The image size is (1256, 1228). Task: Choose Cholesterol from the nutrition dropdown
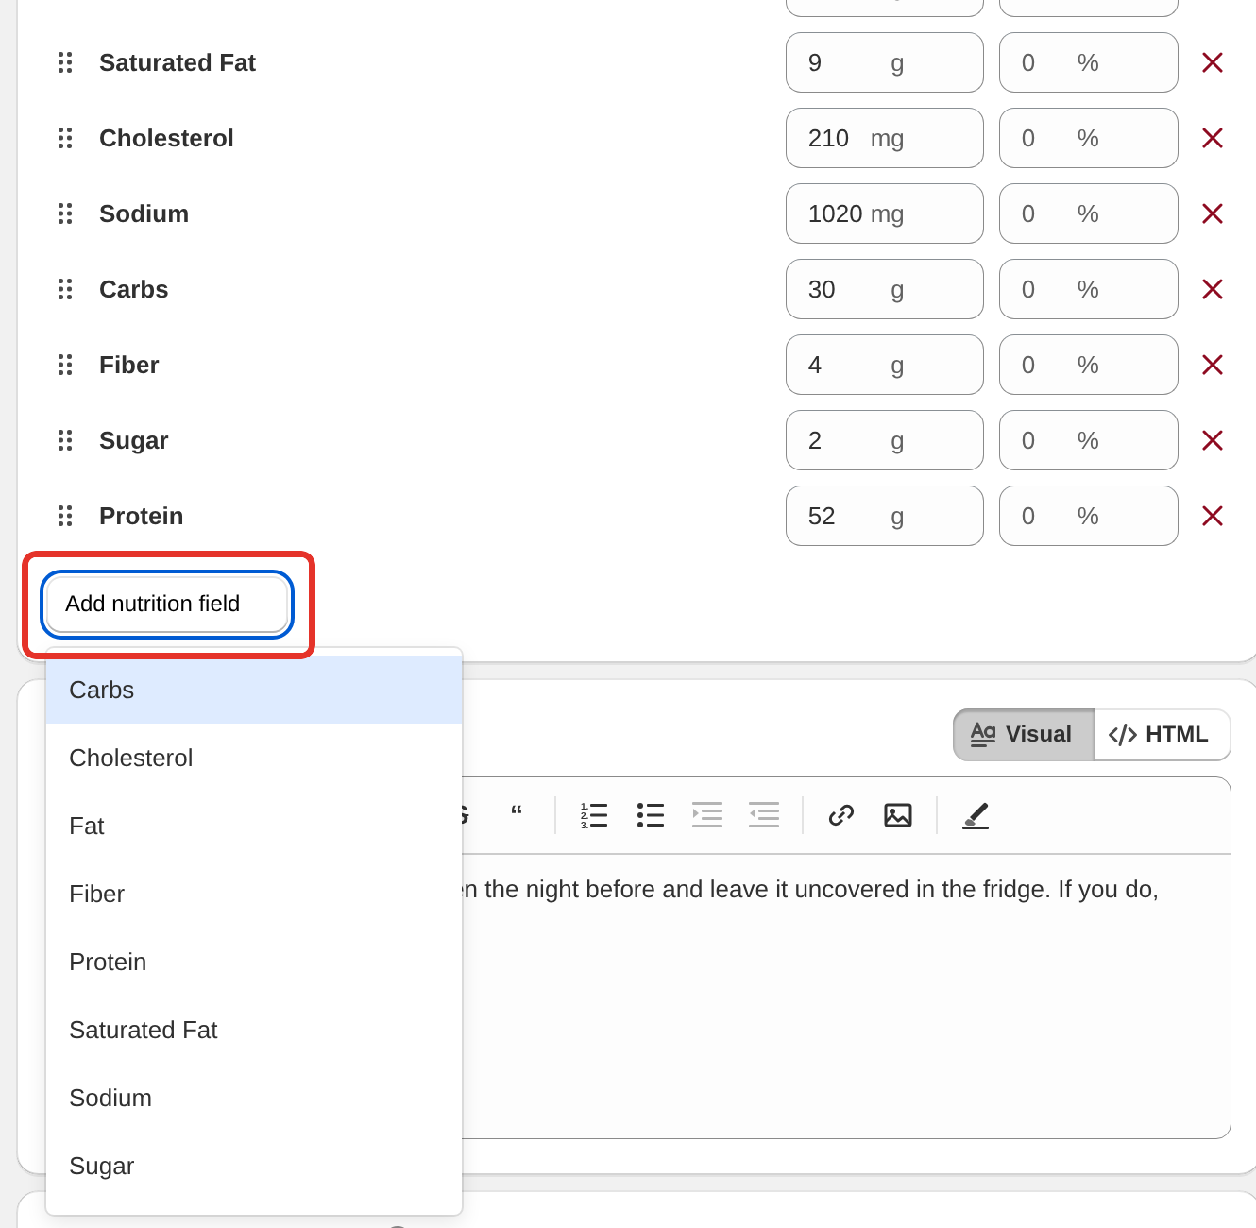(x=254, y=758)
